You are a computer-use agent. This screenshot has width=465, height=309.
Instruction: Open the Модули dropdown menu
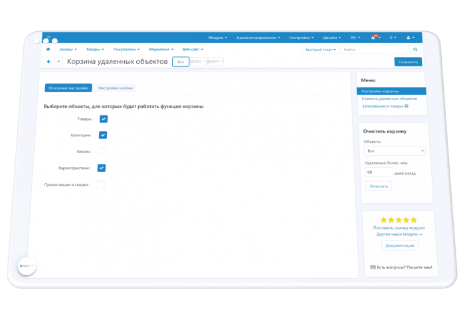[x=217, y=38]
